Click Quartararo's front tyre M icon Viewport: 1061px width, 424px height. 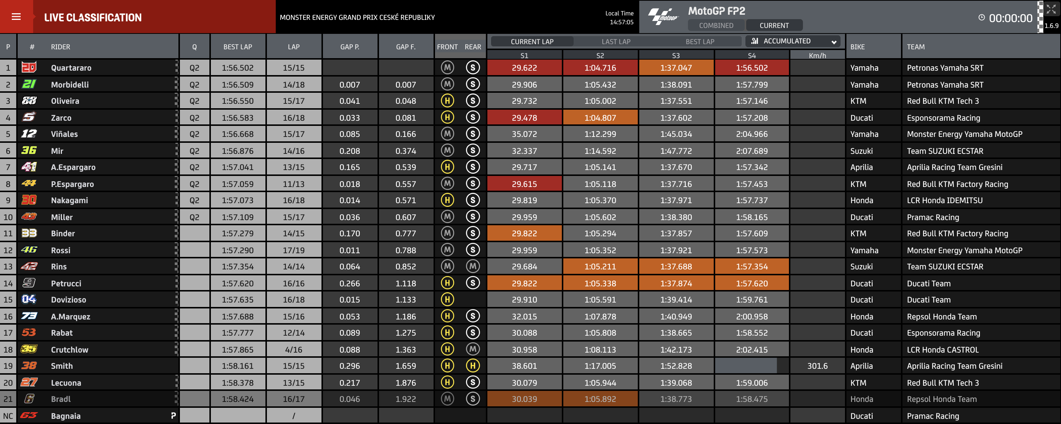click(x=447, y=67)
